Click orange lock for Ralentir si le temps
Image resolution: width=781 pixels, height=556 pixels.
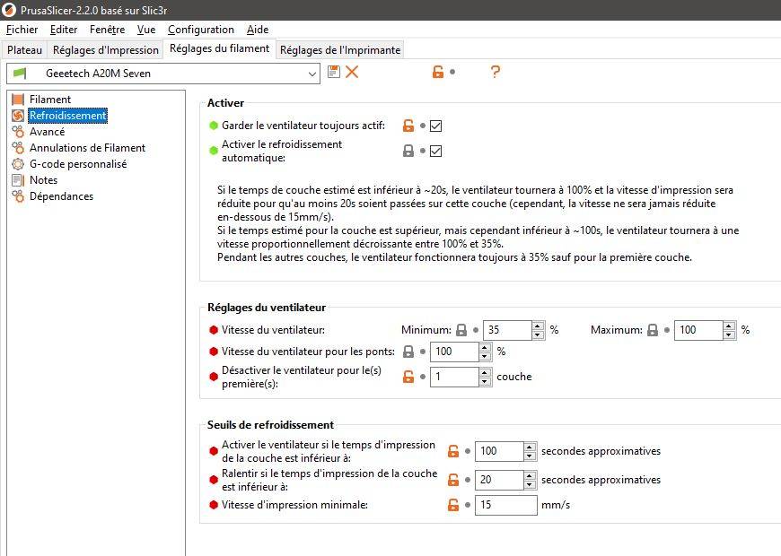(x=453, y=480)
